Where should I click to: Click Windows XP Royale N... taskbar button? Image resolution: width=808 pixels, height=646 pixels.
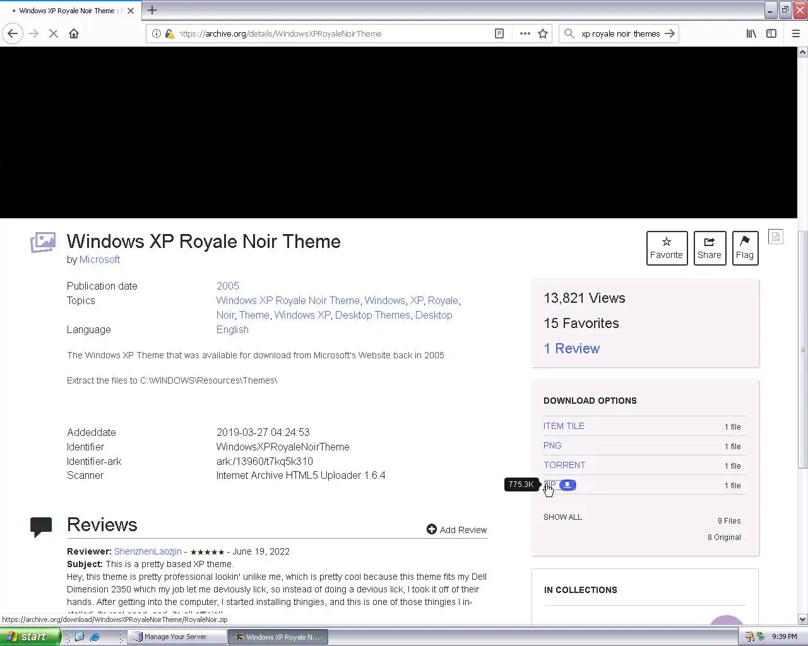pyautogui.click(x=278, y=637)
